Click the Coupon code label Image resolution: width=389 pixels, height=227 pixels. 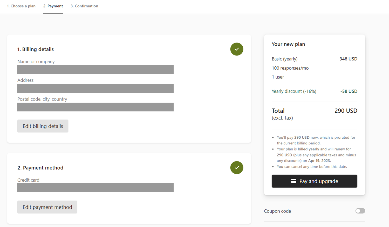point(277,211)
